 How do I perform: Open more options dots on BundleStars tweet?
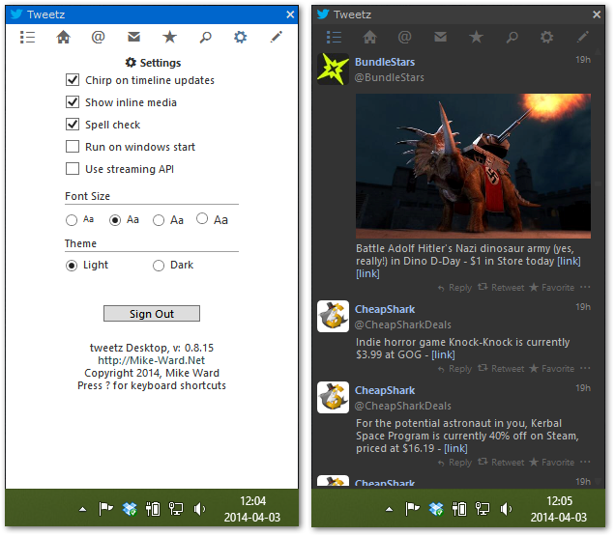click(x=585, y=287)
